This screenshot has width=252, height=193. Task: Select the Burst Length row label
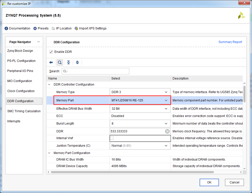65,124
